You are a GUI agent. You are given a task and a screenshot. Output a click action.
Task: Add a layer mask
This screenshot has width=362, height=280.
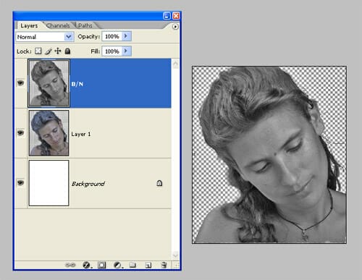point(101,265)
